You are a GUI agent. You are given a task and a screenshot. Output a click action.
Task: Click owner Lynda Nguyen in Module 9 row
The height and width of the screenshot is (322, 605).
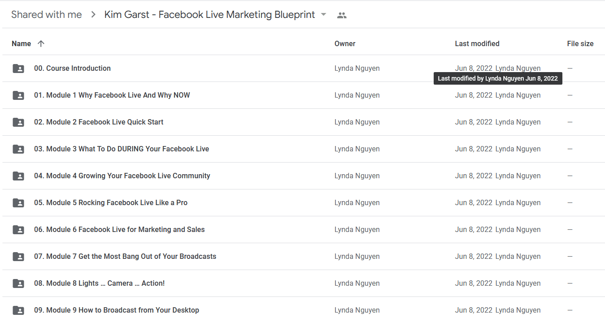click(x=357, y=310)
